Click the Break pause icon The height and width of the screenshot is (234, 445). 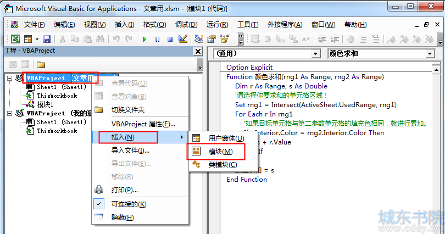[x=157, y=39]
